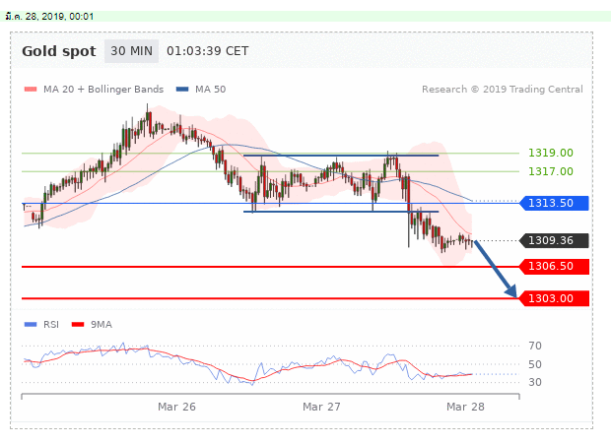This screenshot has height=444, width=611.
Task: Click the MA 50 blue legend swatch
Action: click(x=182, y=90)
